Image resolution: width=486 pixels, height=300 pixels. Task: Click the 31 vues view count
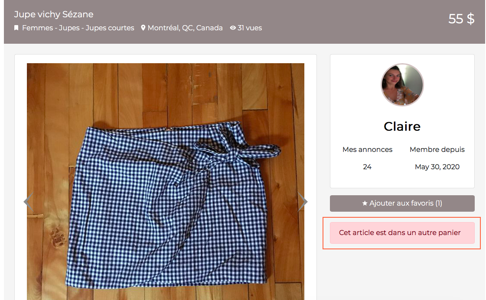[x=250, y=28]
